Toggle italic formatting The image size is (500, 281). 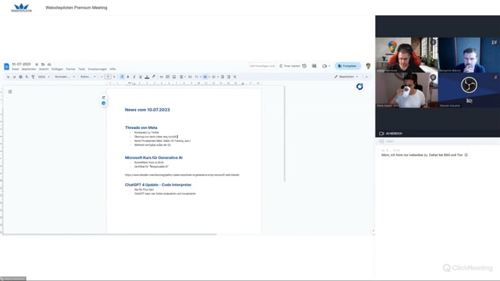tap(135, 77)
